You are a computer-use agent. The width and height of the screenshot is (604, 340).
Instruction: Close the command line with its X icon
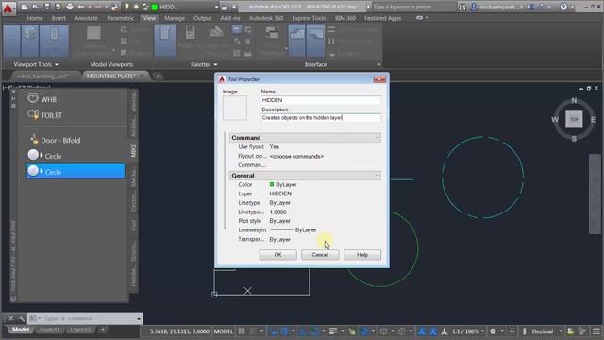(x=10, y=318)
